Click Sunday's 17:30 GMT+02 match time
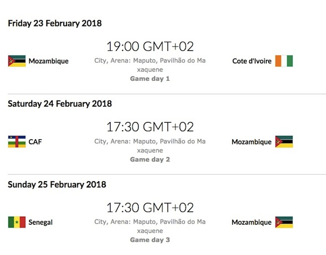This screenshot has height=255, width=326. pyautogui.click(x=150, y=207)
